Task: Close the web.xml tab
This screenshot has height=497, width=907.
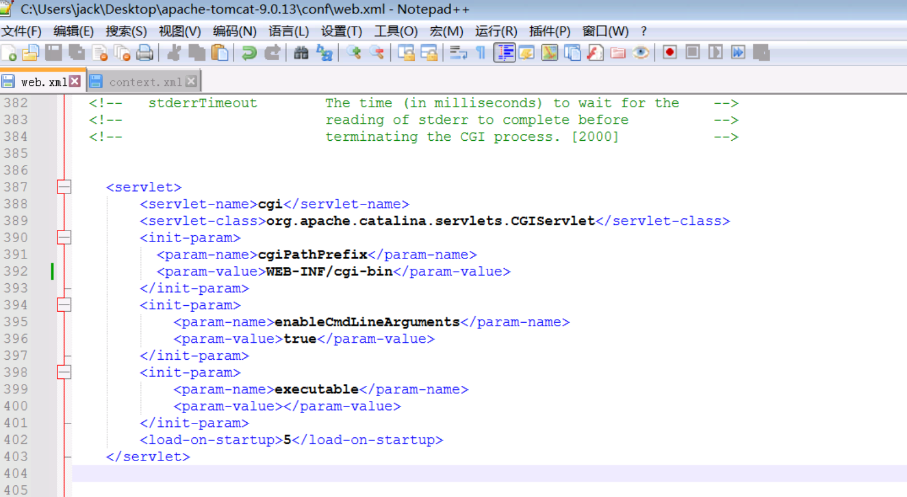Action: pyautogui.click(x=75, y=82)
